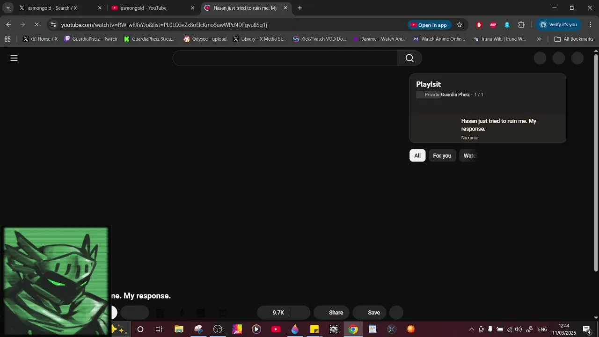Go back to the previous page
The height and width of the screenshot is (337, 599).
(8, 25)
